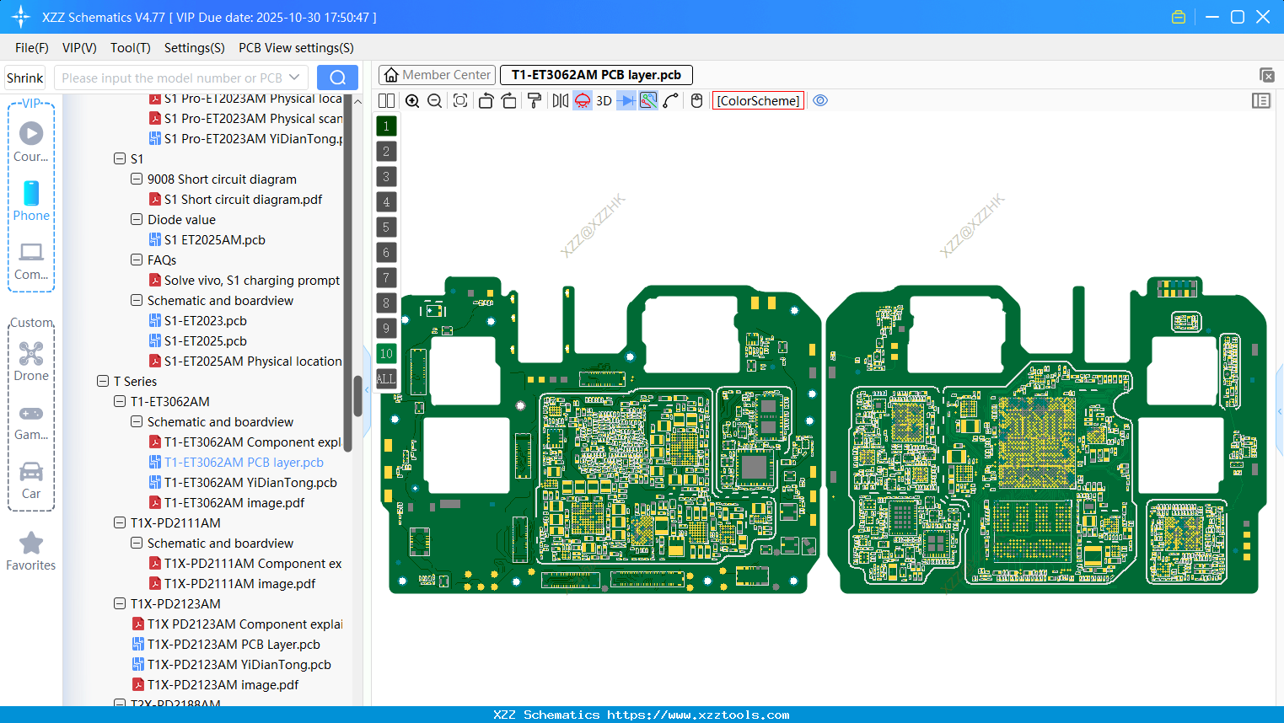Select the Zoom In tool
This screenshot has width=1284, height=723.
[x=412, y=100]
